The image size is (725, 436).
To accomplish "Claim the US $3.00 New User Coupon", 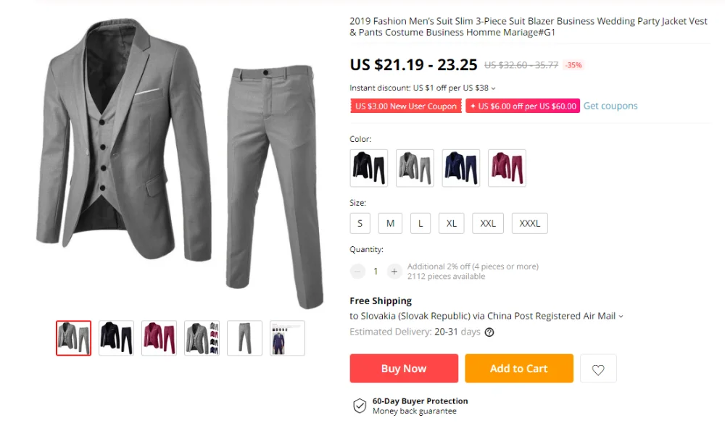I will [x=405, y=106].
